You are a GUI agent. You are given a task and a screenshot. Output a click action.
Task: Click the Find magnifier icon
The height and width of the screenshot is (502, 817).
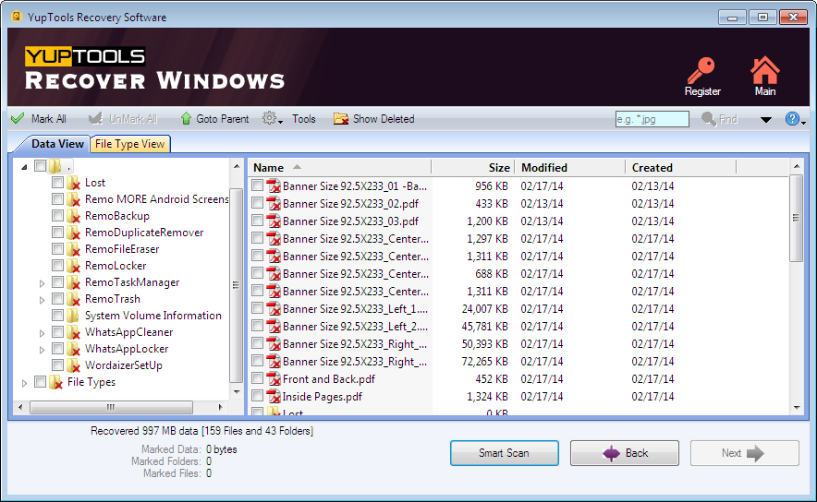point(709,119)
